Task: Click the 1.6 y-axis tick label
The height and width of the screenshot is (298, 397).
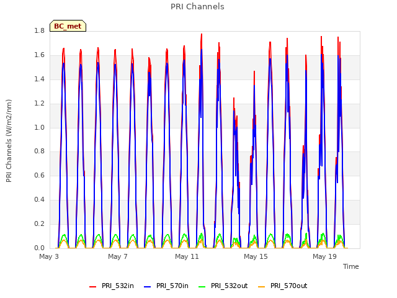Action: 39,55
